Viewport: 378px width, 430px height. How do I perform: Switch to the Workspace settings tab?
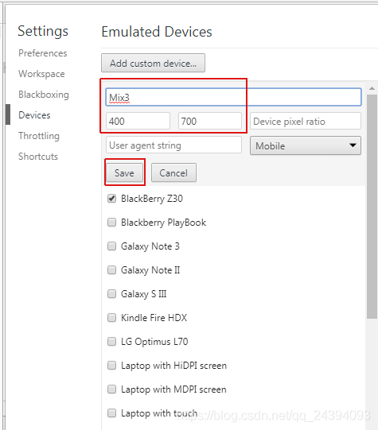pyautogui.click(x=41, y=74)
